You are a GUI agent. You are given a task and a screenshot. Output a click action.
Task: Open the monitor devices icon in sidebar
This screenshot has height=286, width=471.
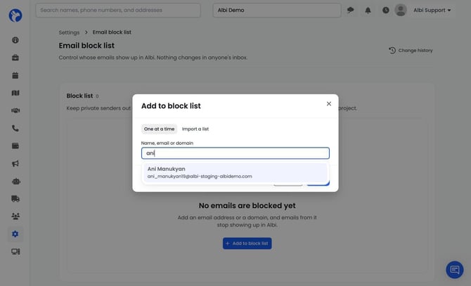(x=15, y=252)
